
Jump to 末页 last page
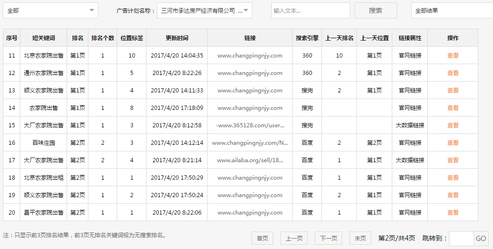pos(360,238)
